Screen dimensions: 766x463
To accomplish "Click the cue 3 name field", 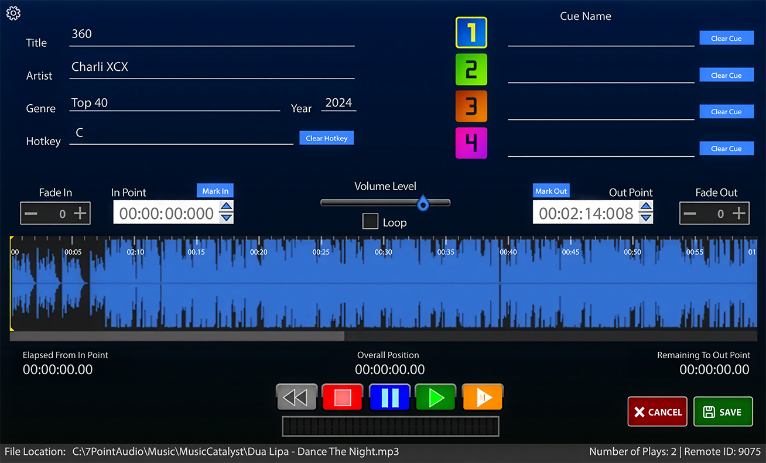I will point(601,110).
